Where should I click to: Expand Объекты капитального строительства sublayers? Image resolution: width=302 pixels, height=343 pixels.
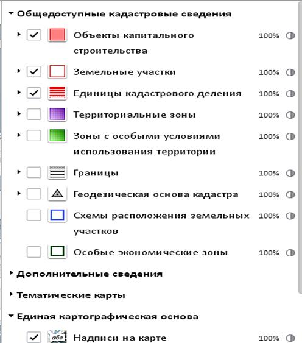coord(19,34)
